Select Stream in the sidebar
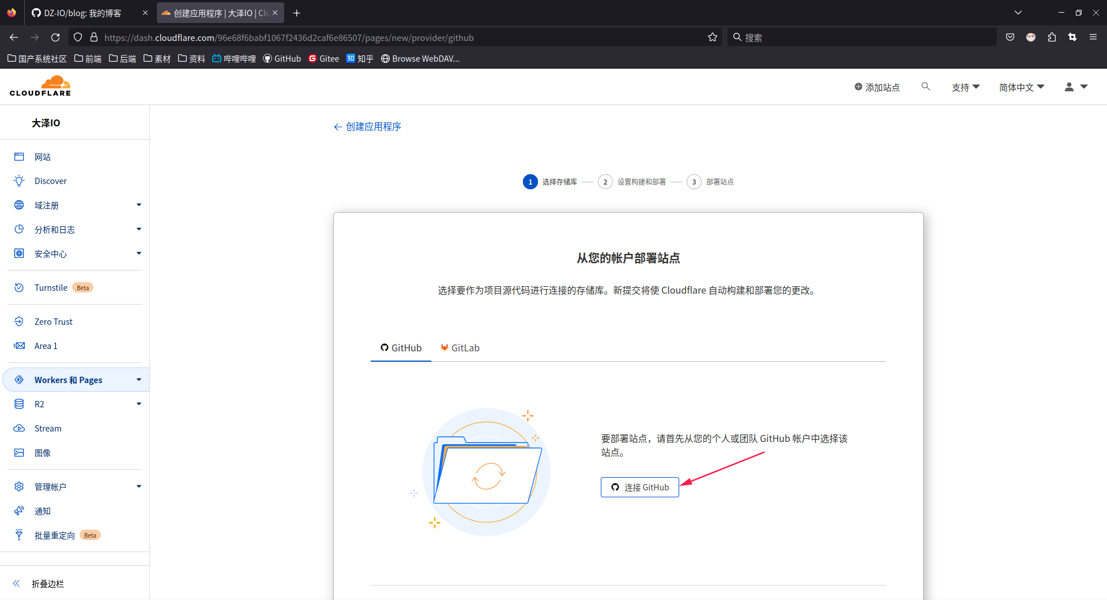 [48, 428]
